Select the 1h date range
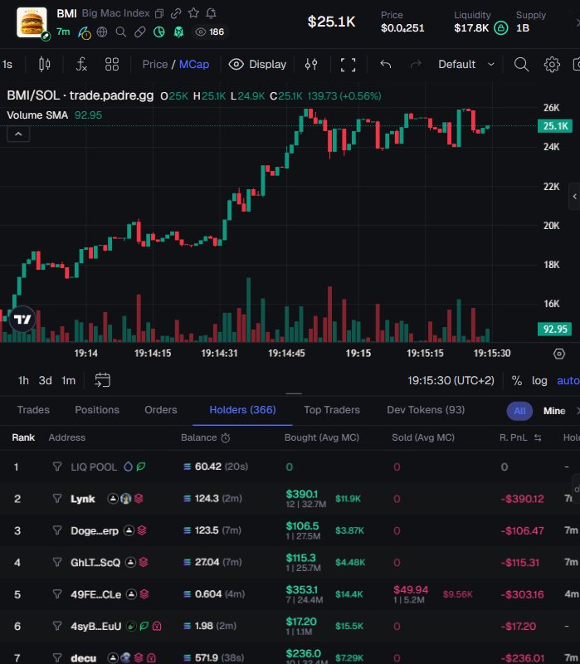The width and height of the screenshot is (580, 664). (23, 380)
